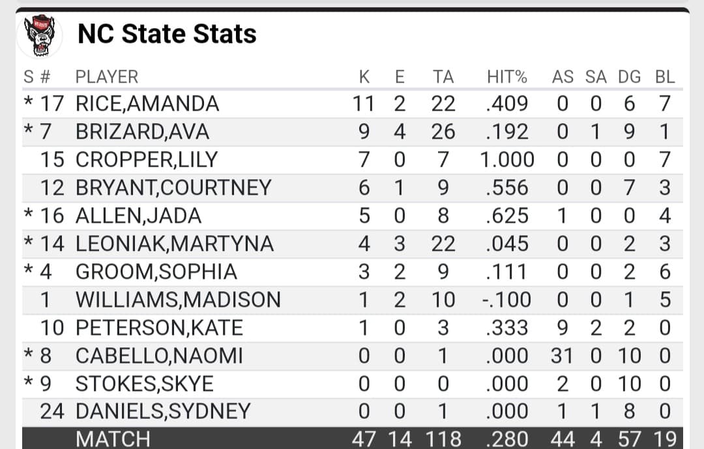This screenshot has height=449, width=704.
Task: Click player GROOM,SOPHIA
Action: tap(156, 272)
